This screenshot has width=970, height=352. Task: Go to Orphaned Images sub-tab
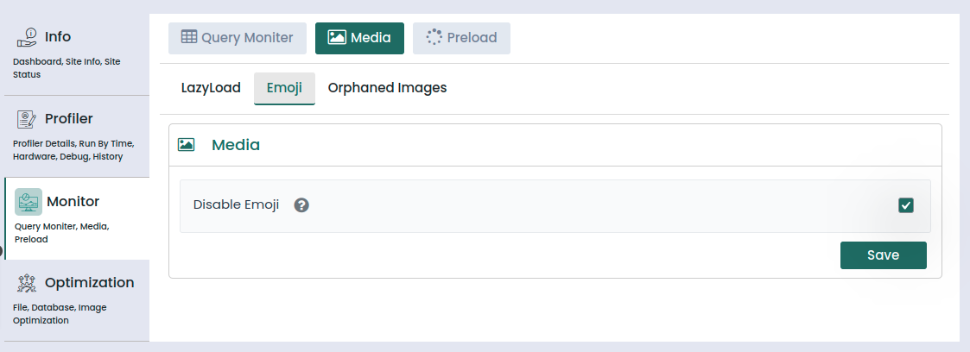[387, 88]
